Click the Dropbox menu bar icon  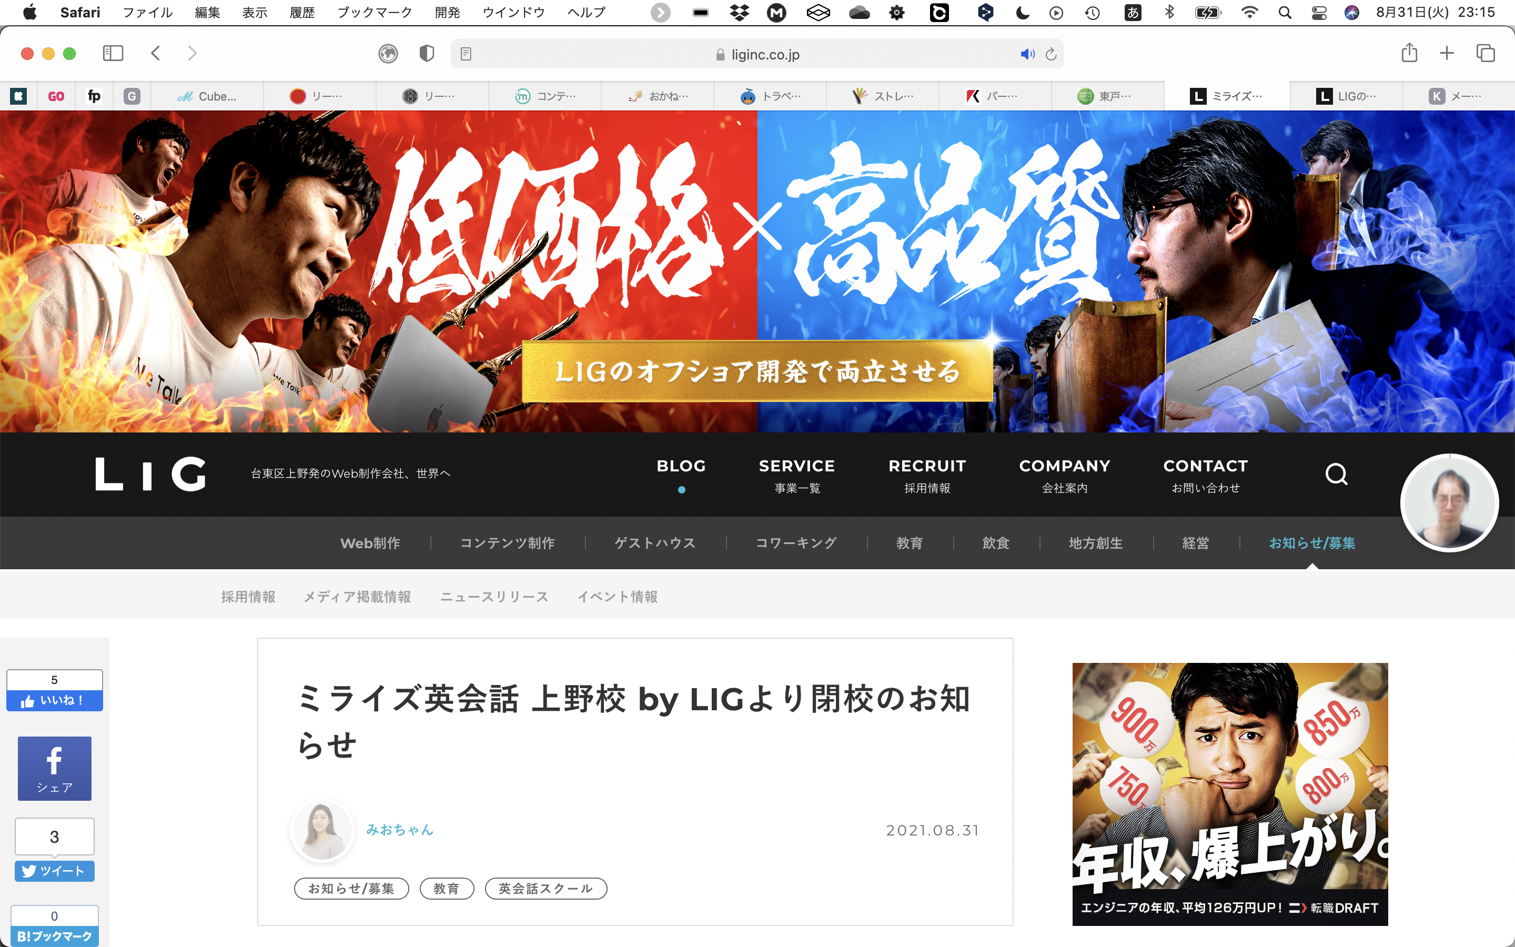coord(739,12)
